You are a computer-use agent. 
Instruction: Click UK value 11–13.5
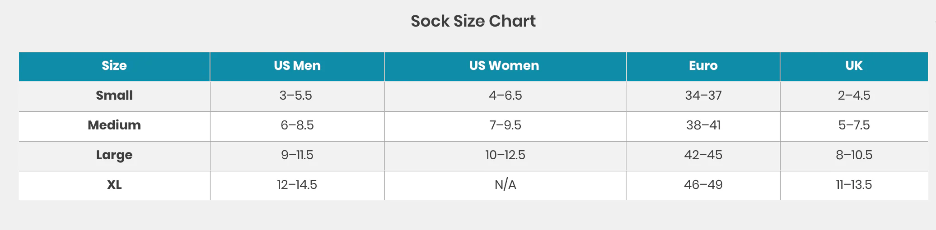point(854,185)
